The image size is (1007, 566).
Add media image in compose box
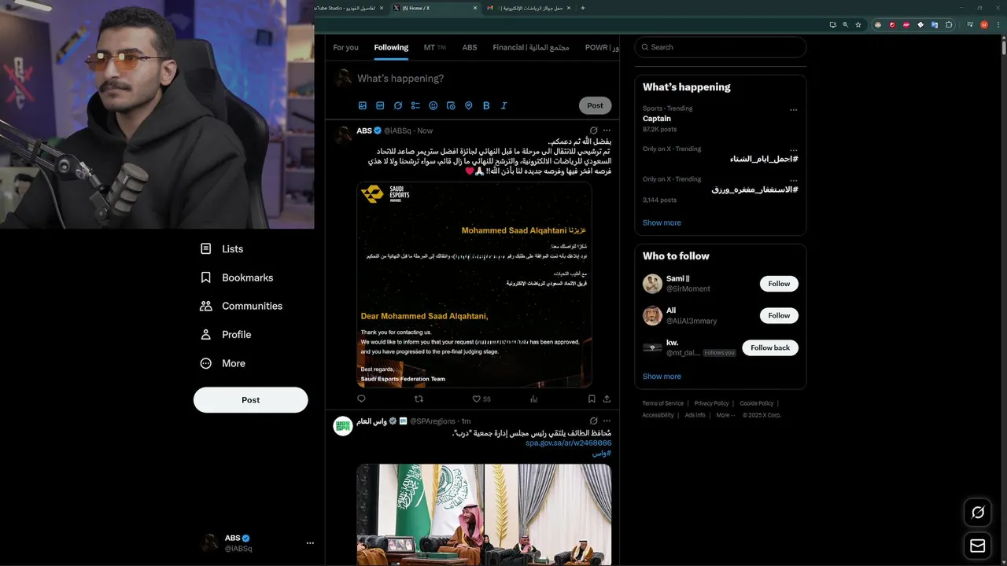pos(363,105)
